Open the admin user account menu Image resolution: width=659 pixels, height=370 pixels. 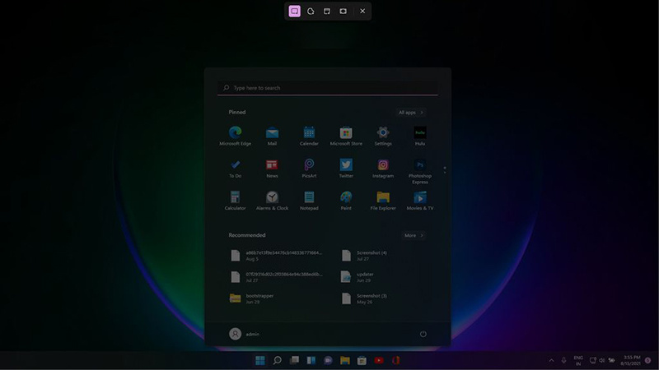(244, 334)
